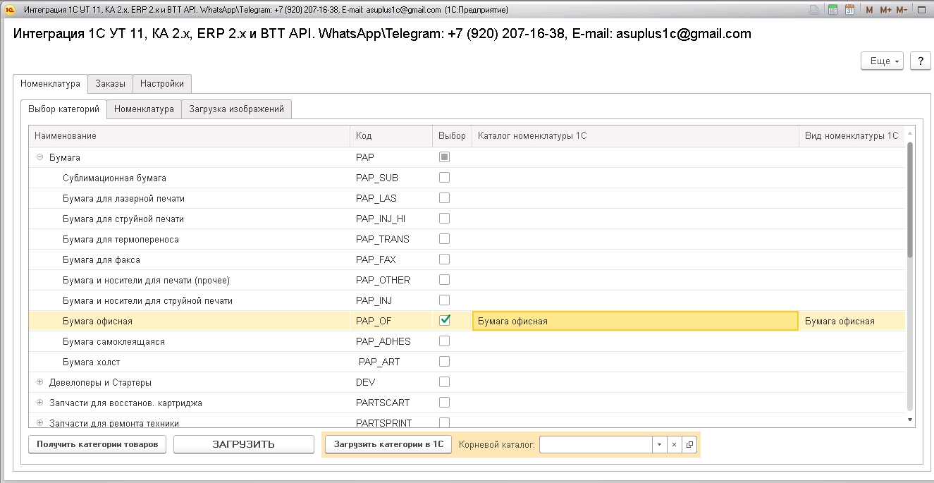Expand Запчасти для восстанов. картриджа node
This screenshot has height=483, width=934.
coord(39,403)
